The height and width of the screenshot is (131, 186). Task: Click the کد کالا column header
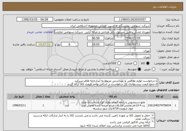tap(160, 97)
